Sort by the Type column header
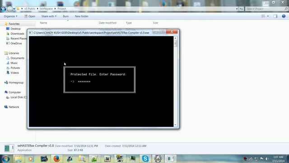Screen dimensions: 289x163 pyautogui.click(x=129, y=23)
